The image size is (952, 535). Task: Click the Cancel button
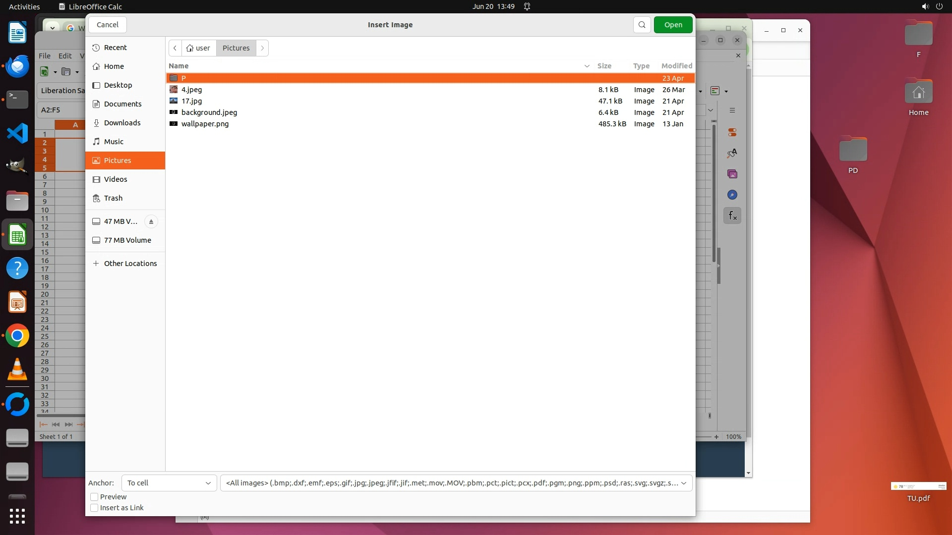coord(107,25)
